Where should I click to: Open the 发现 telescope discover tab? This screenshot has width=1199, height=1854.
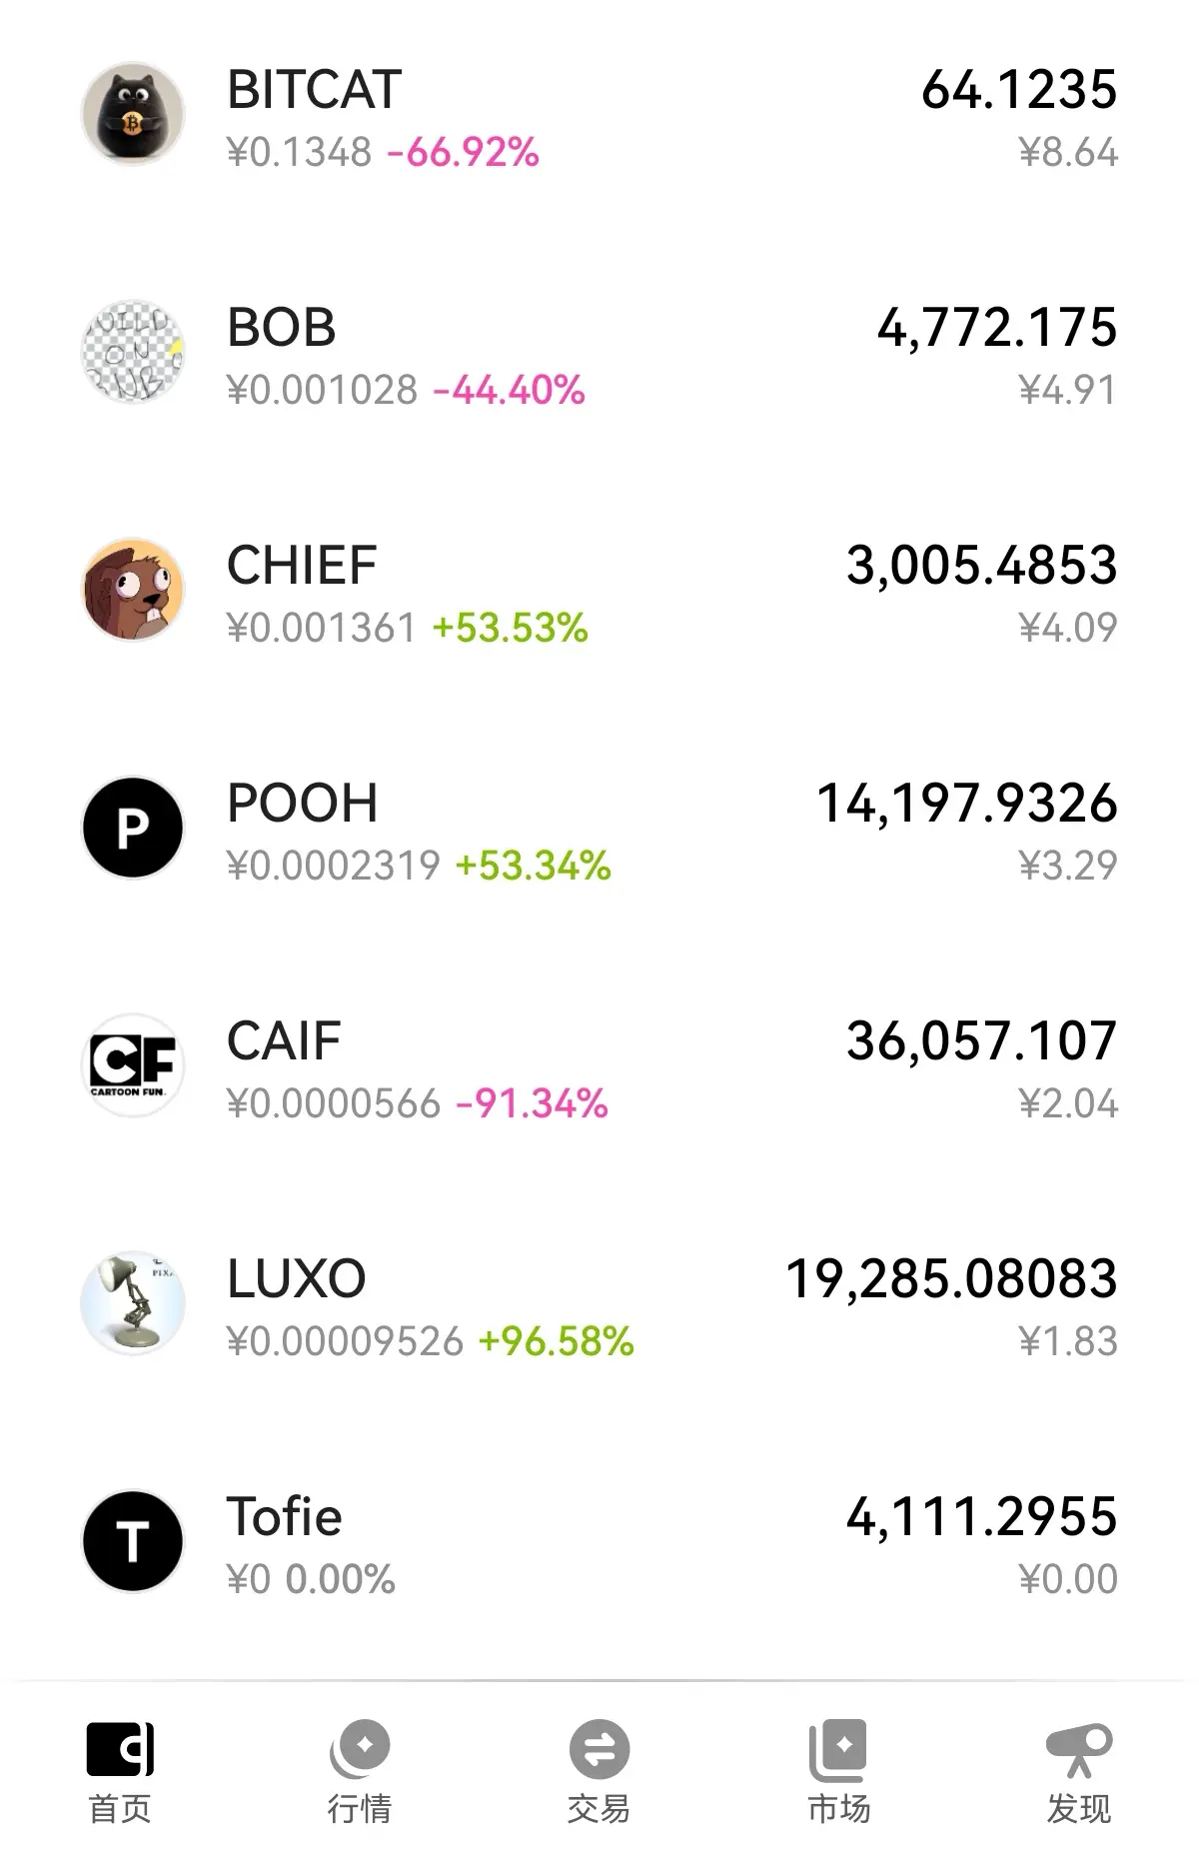[1079, 1773]
